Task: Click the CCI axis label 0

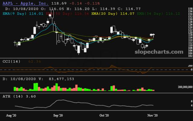Action: (191, 70)
